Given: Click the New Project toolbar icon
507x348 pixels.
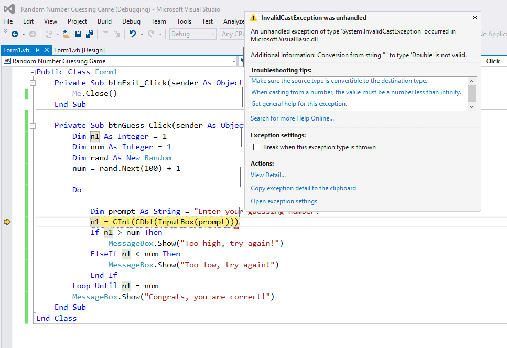Looking at the screenshot, I should [49, 34].
